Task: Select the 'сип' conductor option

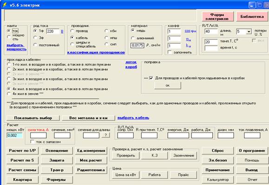Action: tap(106, 44)
